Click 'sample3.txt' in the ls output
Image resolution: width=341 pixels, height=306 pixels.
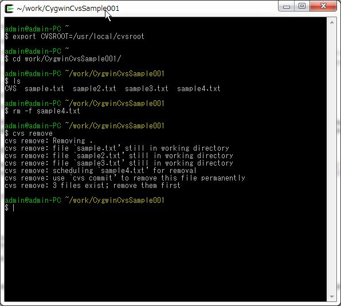(147, 88)
